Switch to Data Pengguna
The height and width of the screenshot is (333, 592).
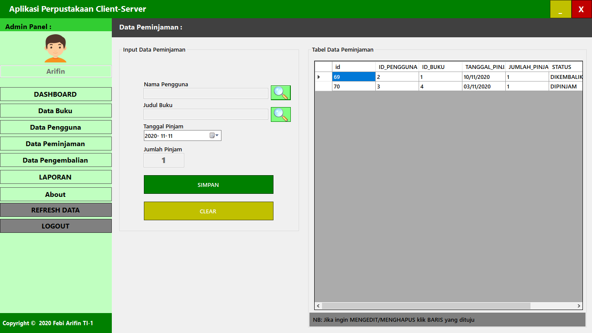coord(55,127)
